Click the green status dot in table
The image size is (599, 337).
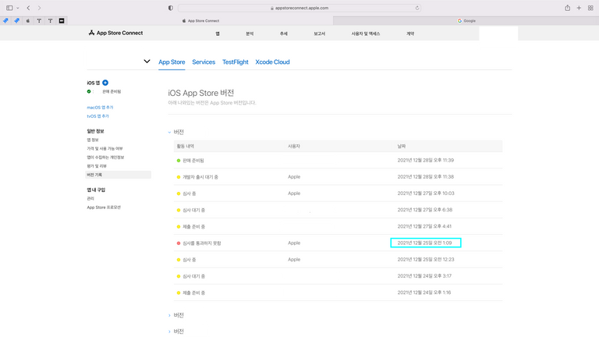coord(179,161)
